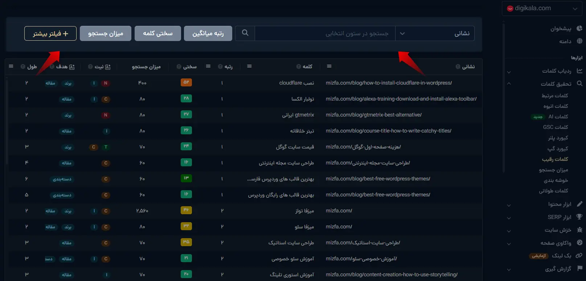Open the mizfa.com cloudflare blog URL

389,83
